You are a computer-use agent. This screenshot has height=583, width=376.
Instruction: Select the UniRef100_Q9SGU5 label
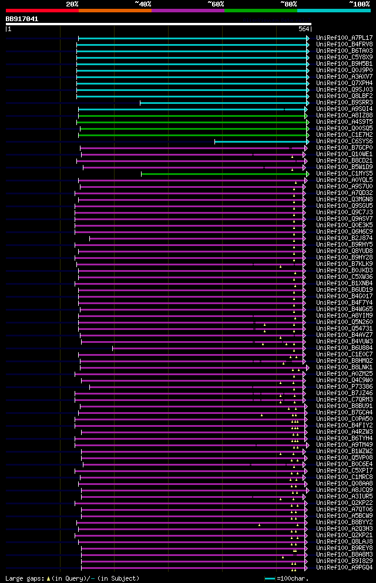tap(344, 205)
